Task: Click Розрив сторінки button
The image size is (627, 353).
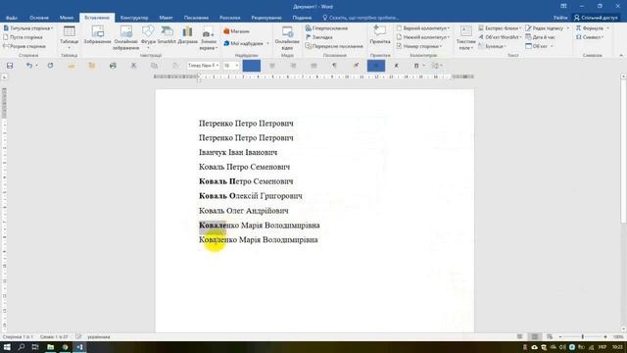Action: 24,46
